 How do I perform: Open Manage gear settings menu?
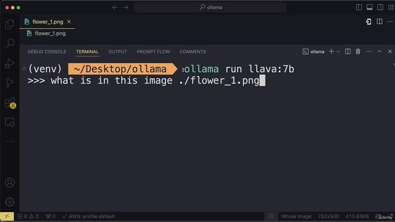10,202
